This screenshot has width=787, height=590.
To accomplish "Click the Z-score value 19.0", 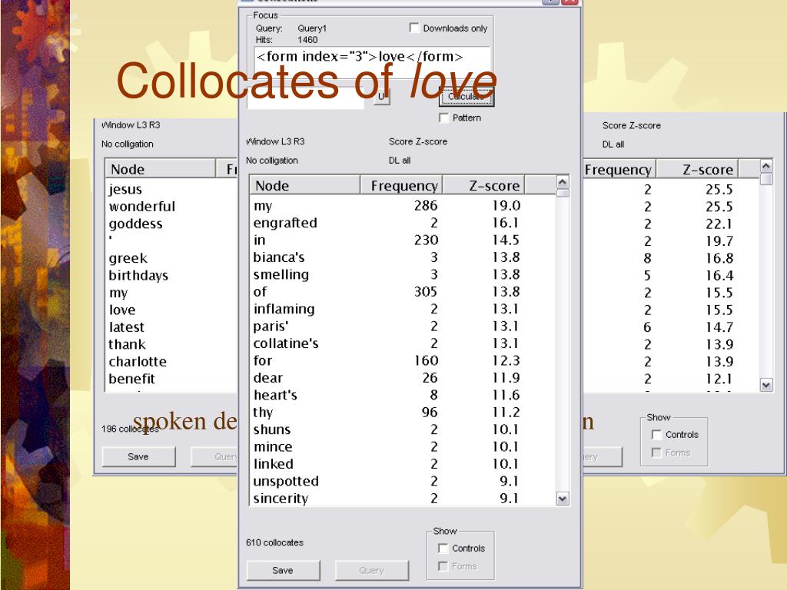I will pyautogui.click(x=506, y=206).
